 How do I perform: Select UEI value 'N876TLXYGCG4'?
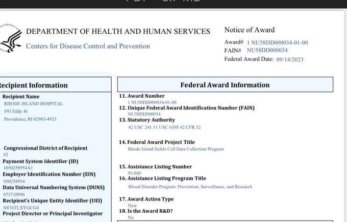tap(21, 208)
